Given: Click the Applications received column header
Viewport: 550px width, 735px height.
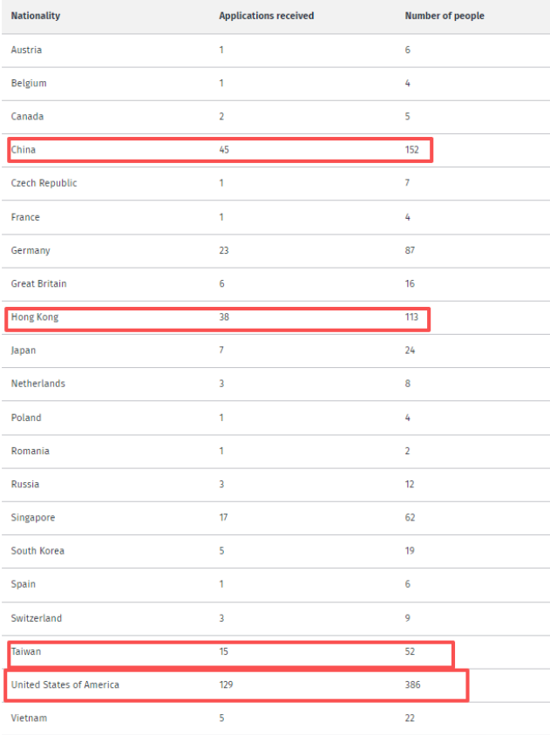Looking at the screenshot, I should click(267, 16).
